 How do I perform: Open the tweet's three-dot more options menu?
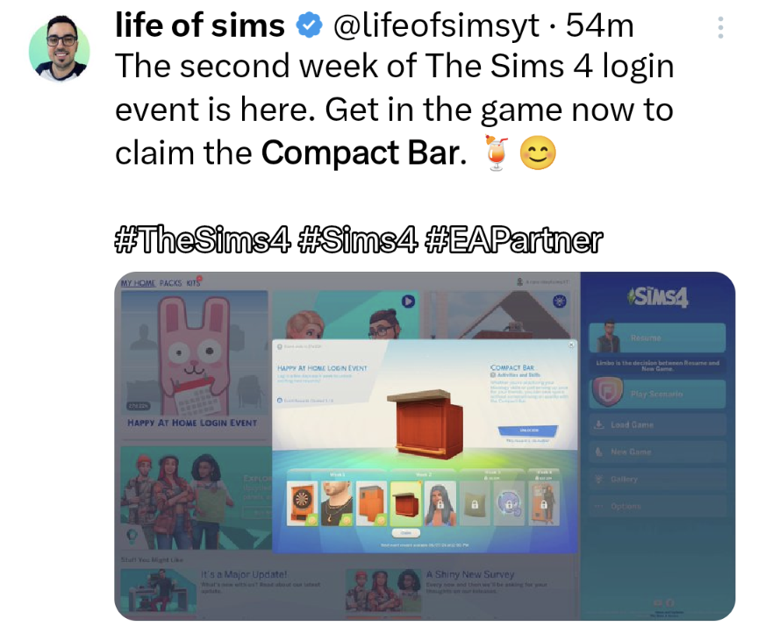(720, 27)
